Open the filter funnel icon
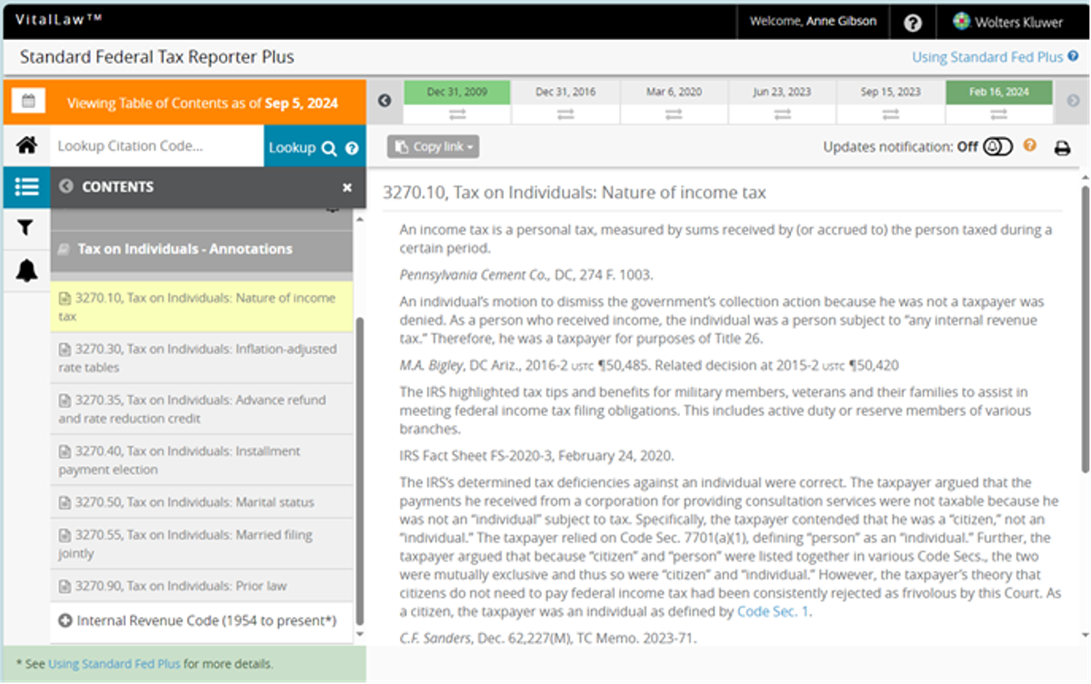This screenshot has width=1091, height=684. coord(26,228)
